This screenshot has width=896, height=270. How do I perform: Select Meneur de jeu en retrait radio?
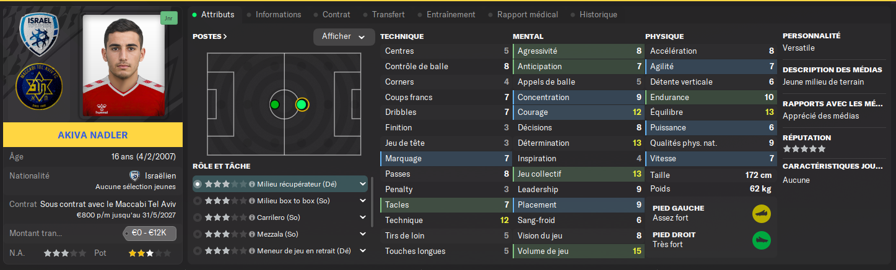pyautogui.click(x=198, y=251)
